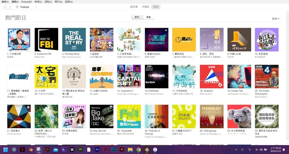Open the Podcast media type picker
Viewport: 289px width, 154px height.
(26, 7)
